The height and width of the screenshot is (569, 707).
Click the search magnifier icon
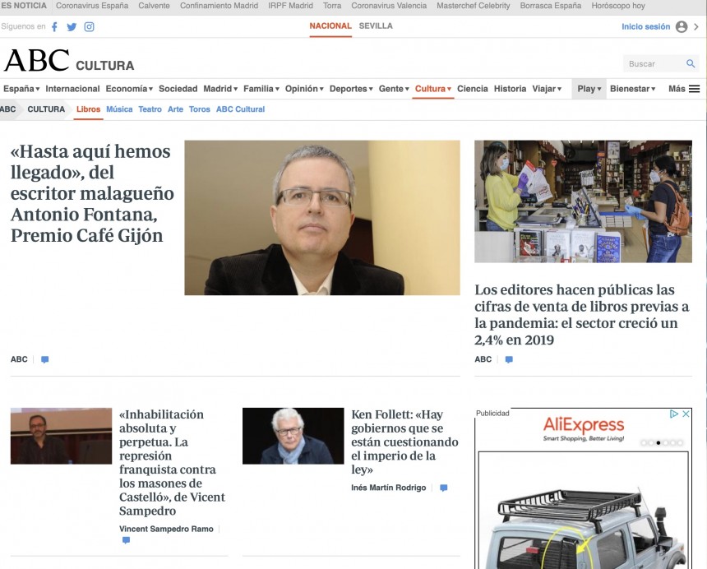(691, 64)
